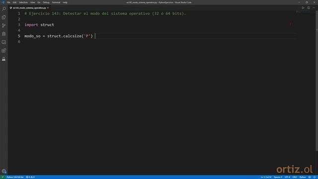318x179 pixels.
Task: Open the Debug menu
Action: pos(46,2)
